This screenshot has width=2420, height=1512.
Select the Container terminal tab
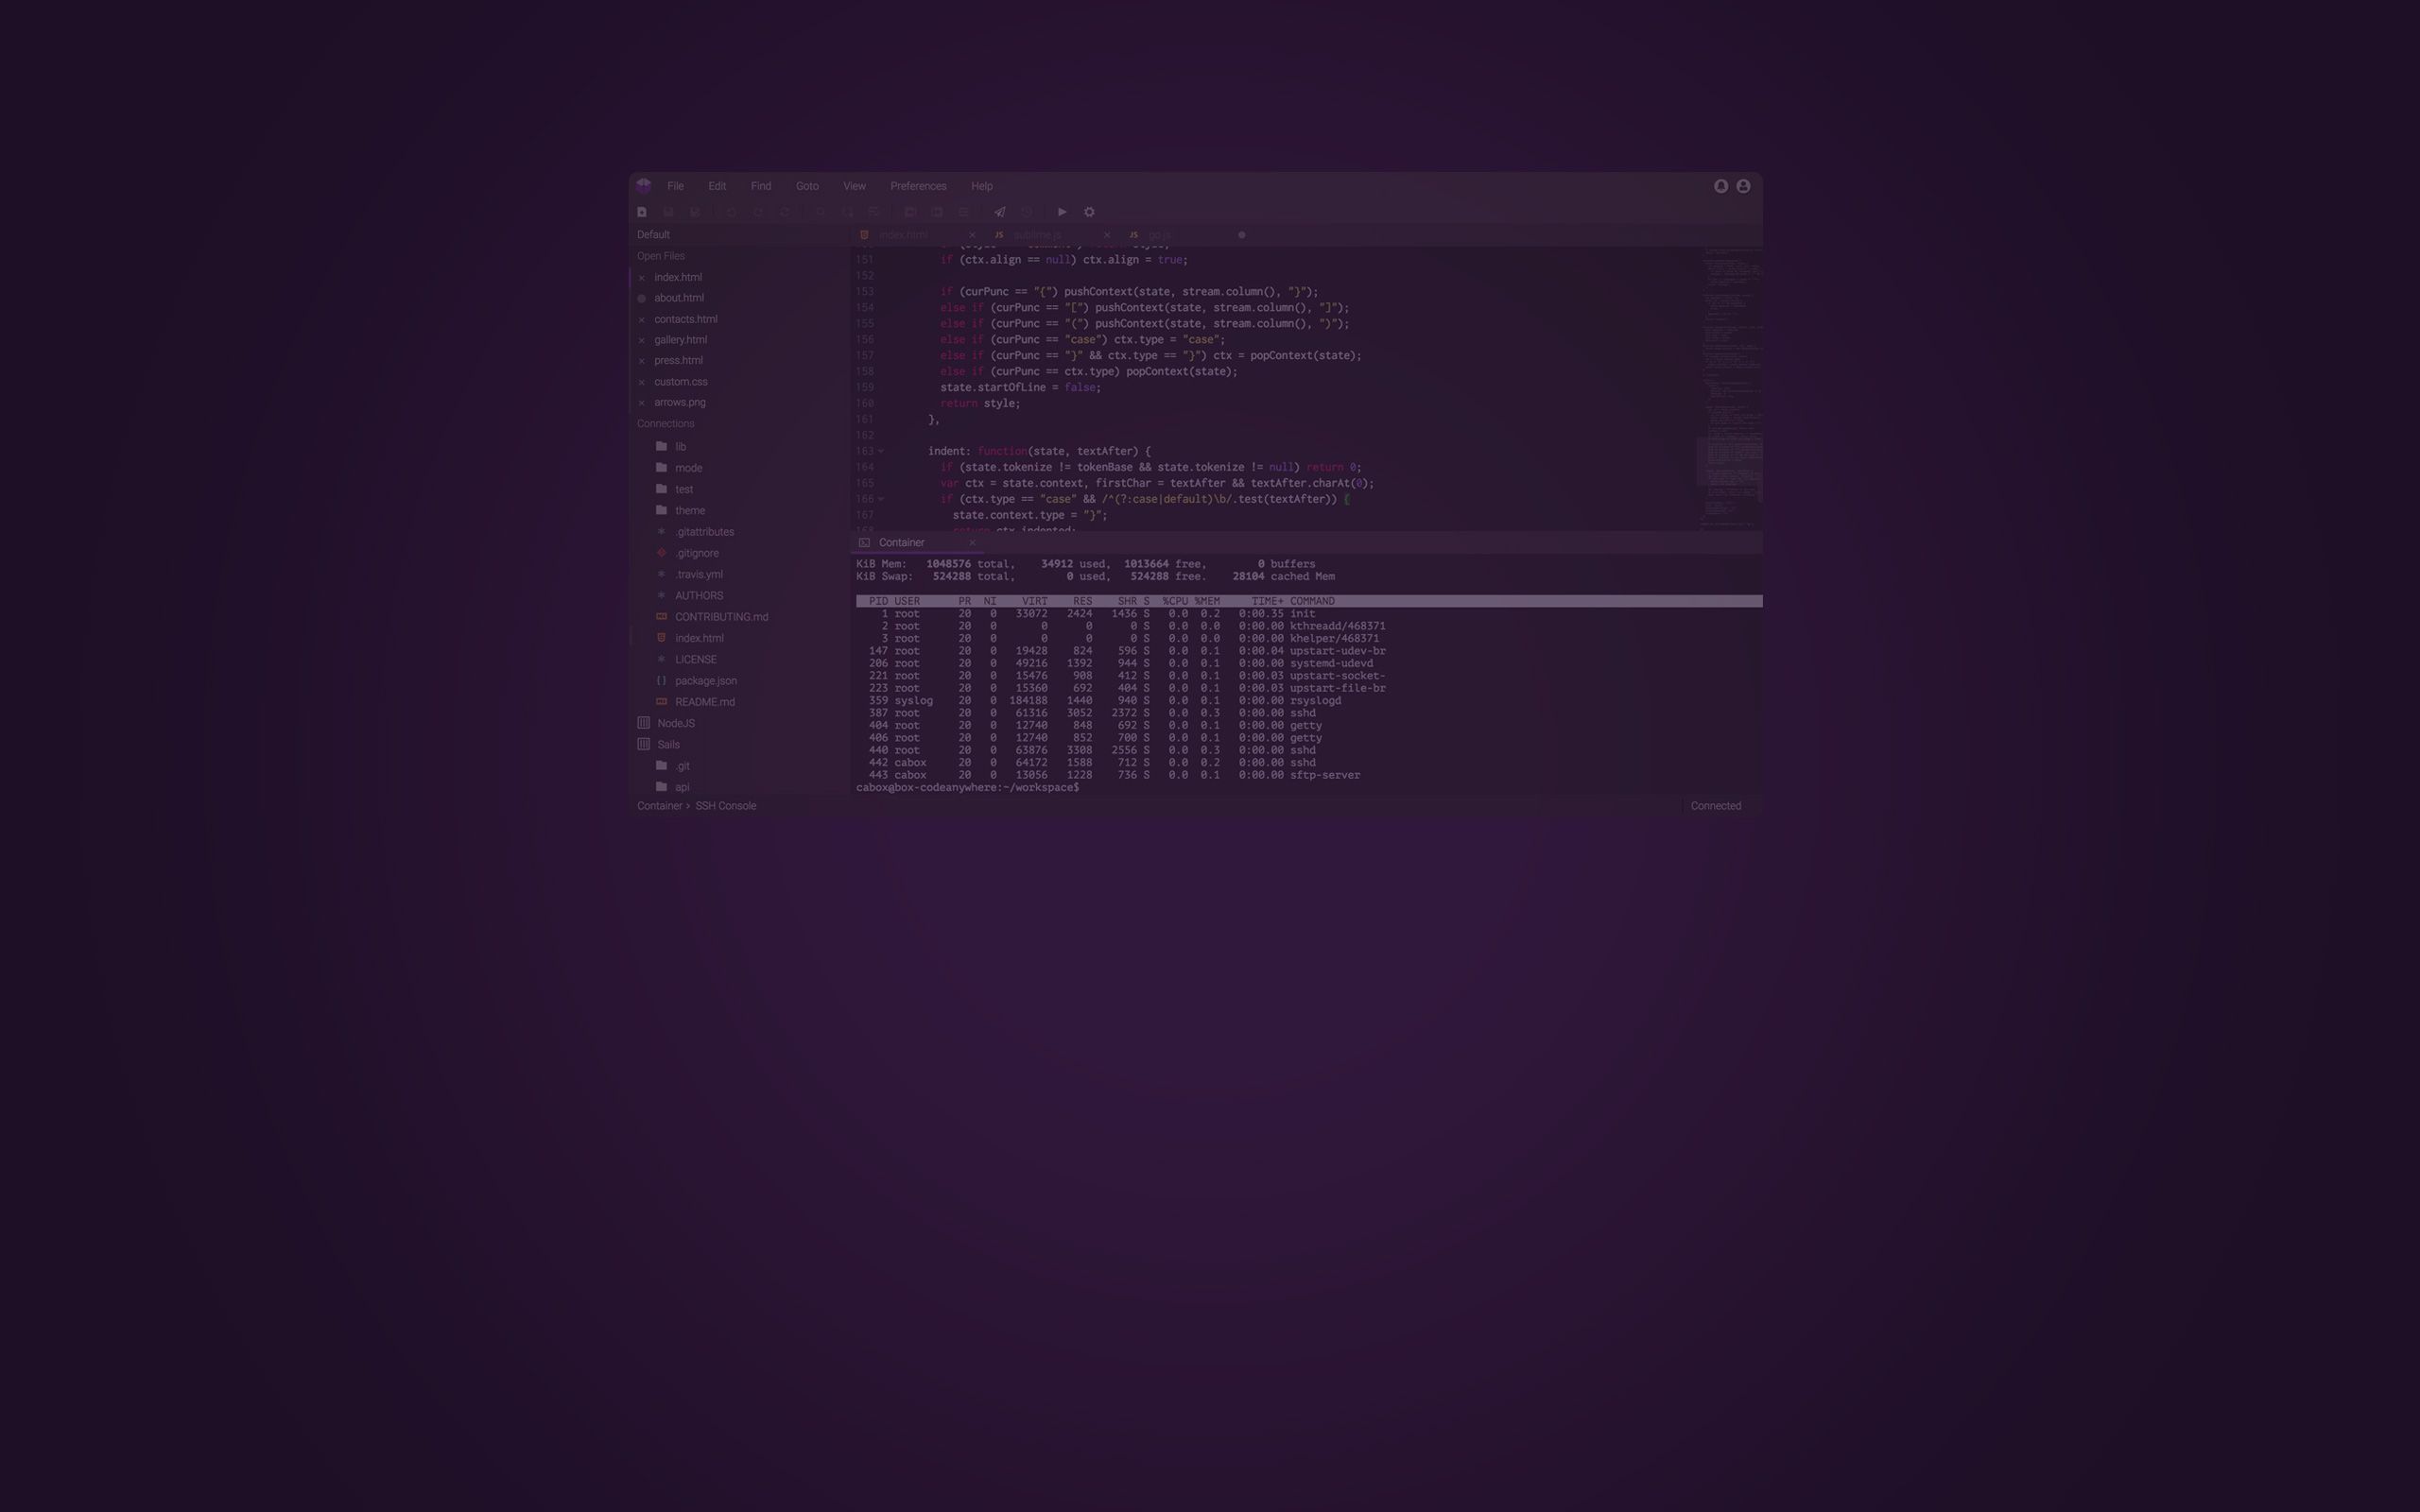pyautogui.click(x=902, y=542)
